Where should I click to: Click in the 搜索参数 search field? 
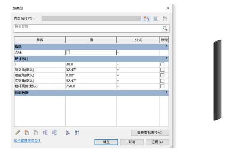(88, 29)
